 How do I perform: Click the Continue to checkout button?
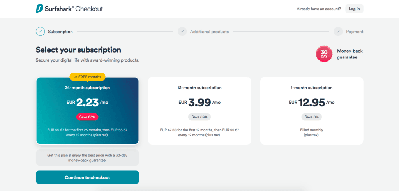click(x=87, y=177)
